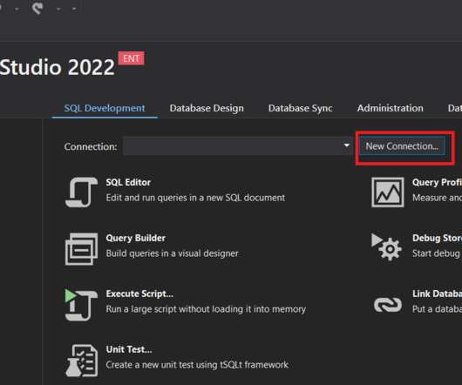Click the Link Database chain icon

click(387, 304)
